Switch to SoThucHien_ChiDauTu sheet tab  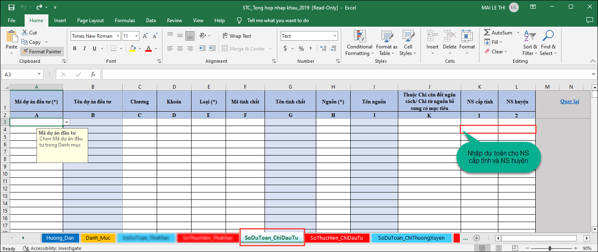336,238
